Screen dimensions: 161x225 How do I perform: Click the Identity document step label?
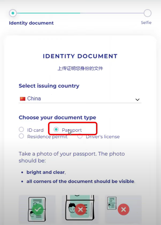(x=31, y=23)
